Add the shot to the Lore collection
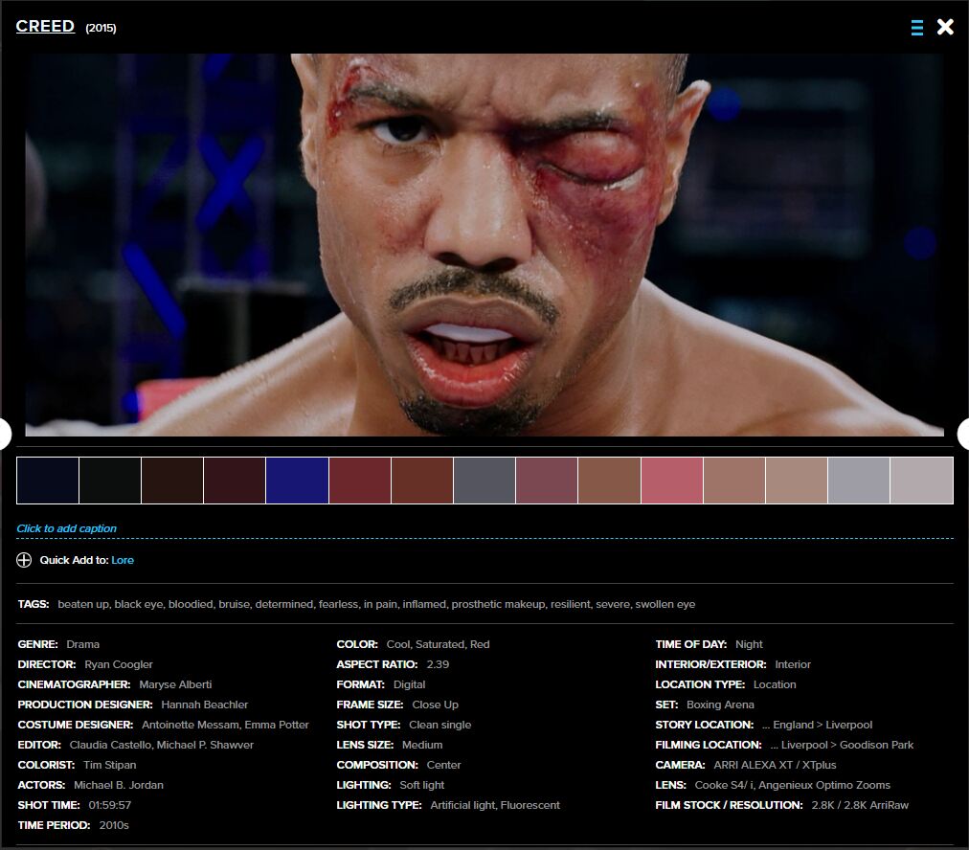The image size is (969, 850). point(123,560)
